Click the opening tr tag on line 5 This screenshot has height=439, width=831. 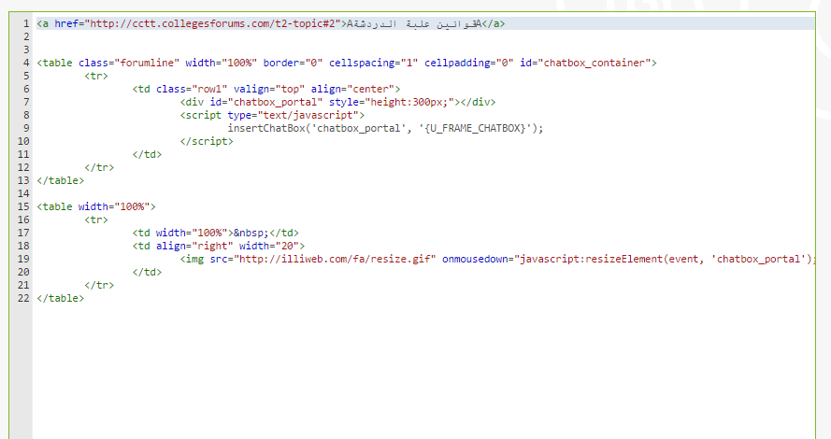(96, 76)
